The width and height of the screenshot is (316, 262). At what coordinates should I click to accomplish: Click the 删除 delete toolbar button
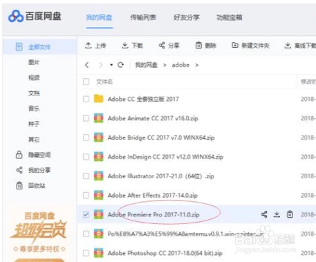pyautogui.click(x=205, y=46)
